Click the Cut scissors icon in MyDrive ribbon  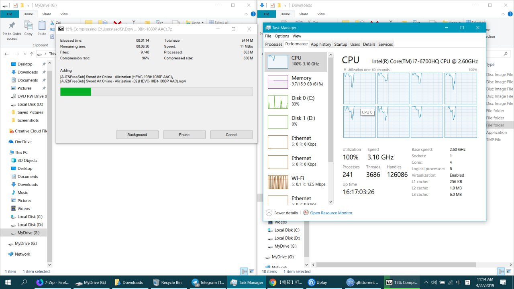53,23
